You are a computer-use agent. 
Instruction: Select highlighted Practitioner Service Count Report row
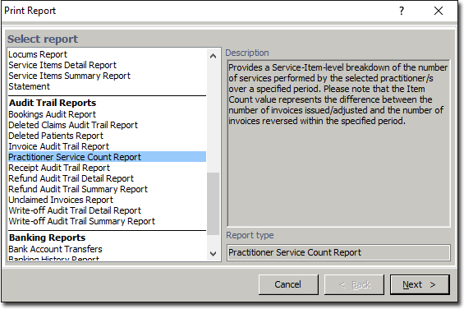(107, 157)
